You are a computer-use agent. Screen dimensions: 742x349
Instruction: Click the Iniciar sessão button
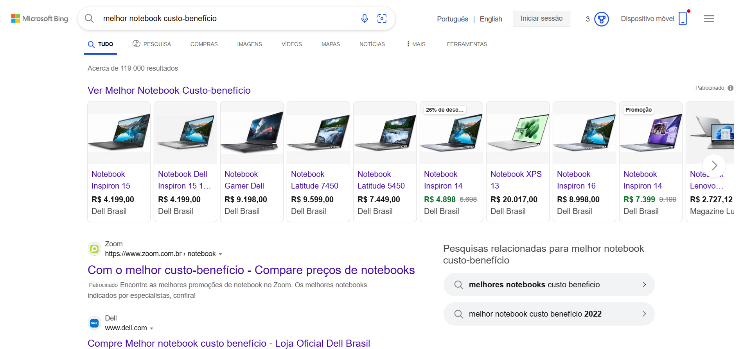tap(541, 18)
